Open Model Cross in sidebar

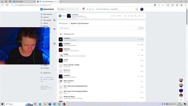(x=46, y=73)
